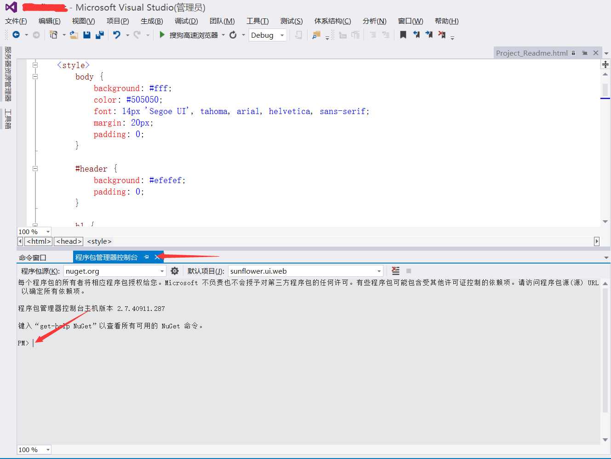This screenshot has height=459, width=611.
Task: Click the <html> breadcrumb button
Action: coord(39,241)
